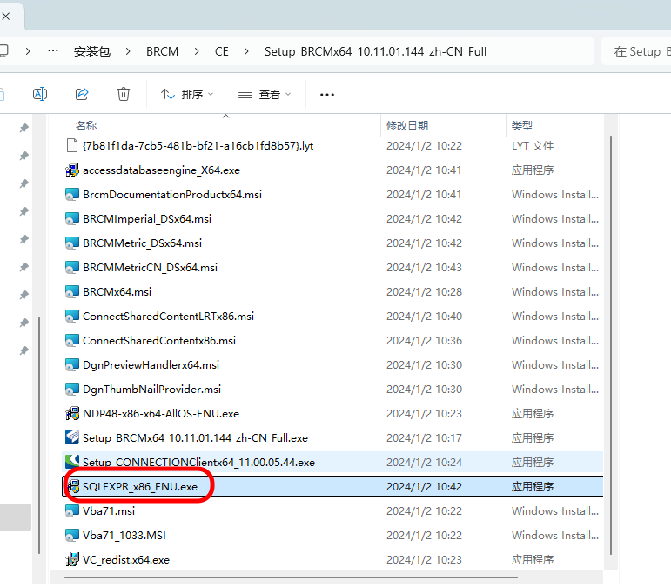671x587 pixels.
Task: Click file name VC_redist.x64.exe
Action: pos(126,560)
